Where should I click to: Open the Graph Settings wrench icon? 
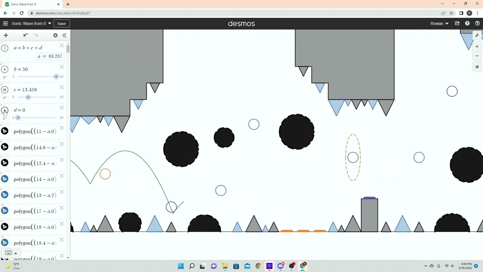coord(477,35)
